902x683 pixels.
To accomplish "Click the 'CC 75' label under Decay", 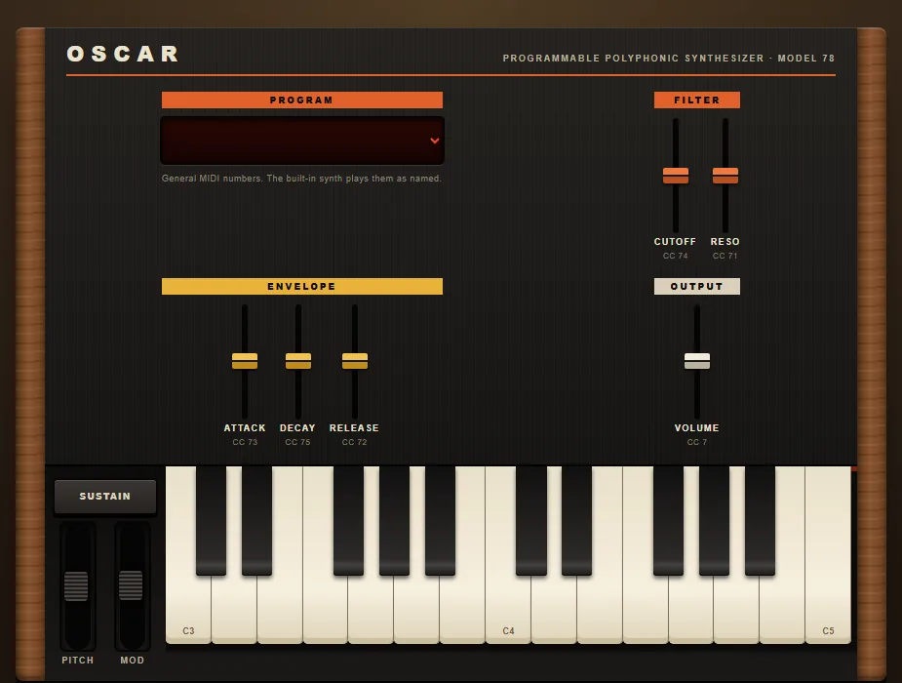I will pos(298,442).
